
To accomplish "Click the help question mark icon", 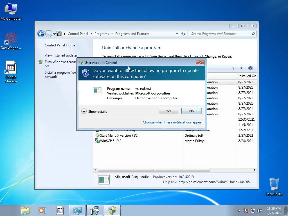I will pyautogui.click(x=250, y=68).
